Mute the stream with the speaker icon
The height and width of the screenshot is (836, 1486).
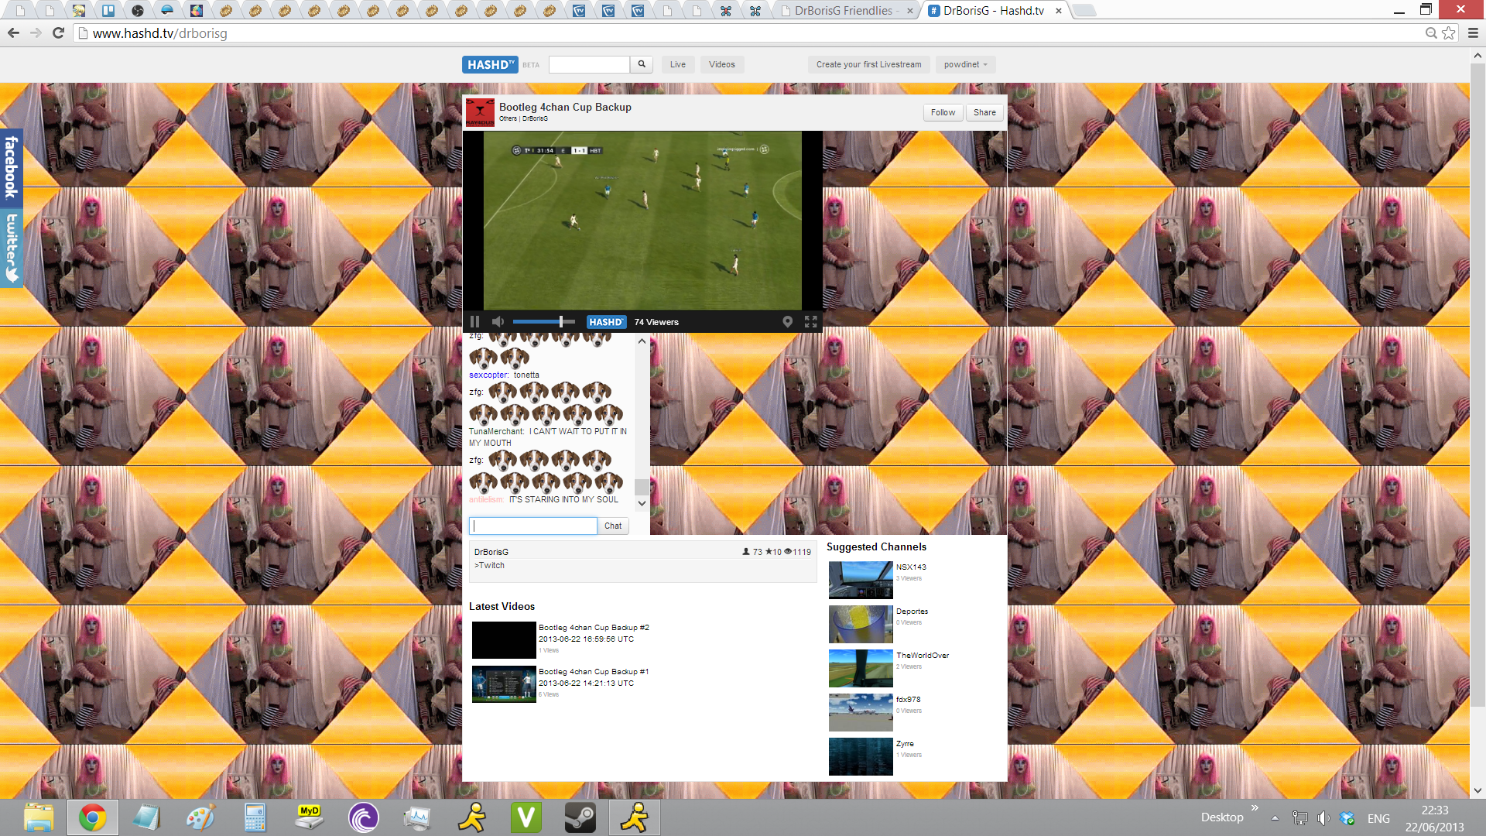(x=498, y=322)
